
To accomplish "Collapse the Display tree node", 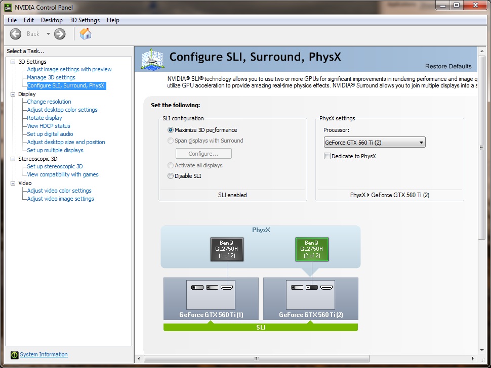I will click(13, 94).
